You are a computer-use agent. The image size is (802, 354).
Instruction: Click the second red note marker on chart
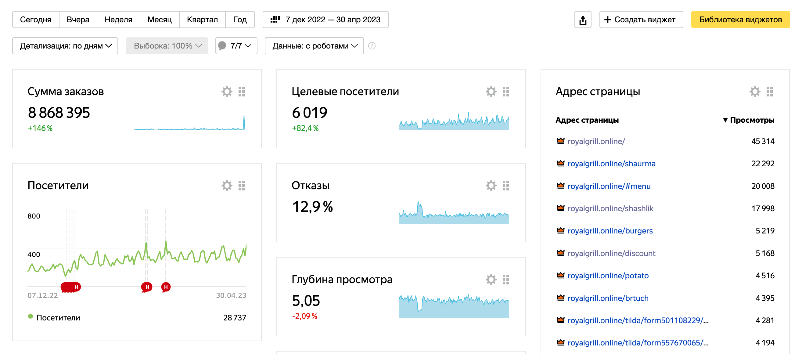147,287
